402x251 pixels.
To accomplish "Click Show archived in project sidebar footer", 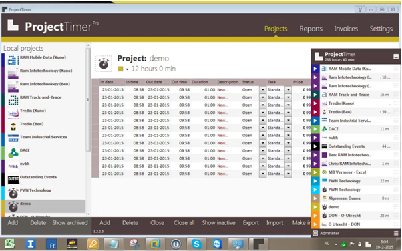I will point(70,223).
